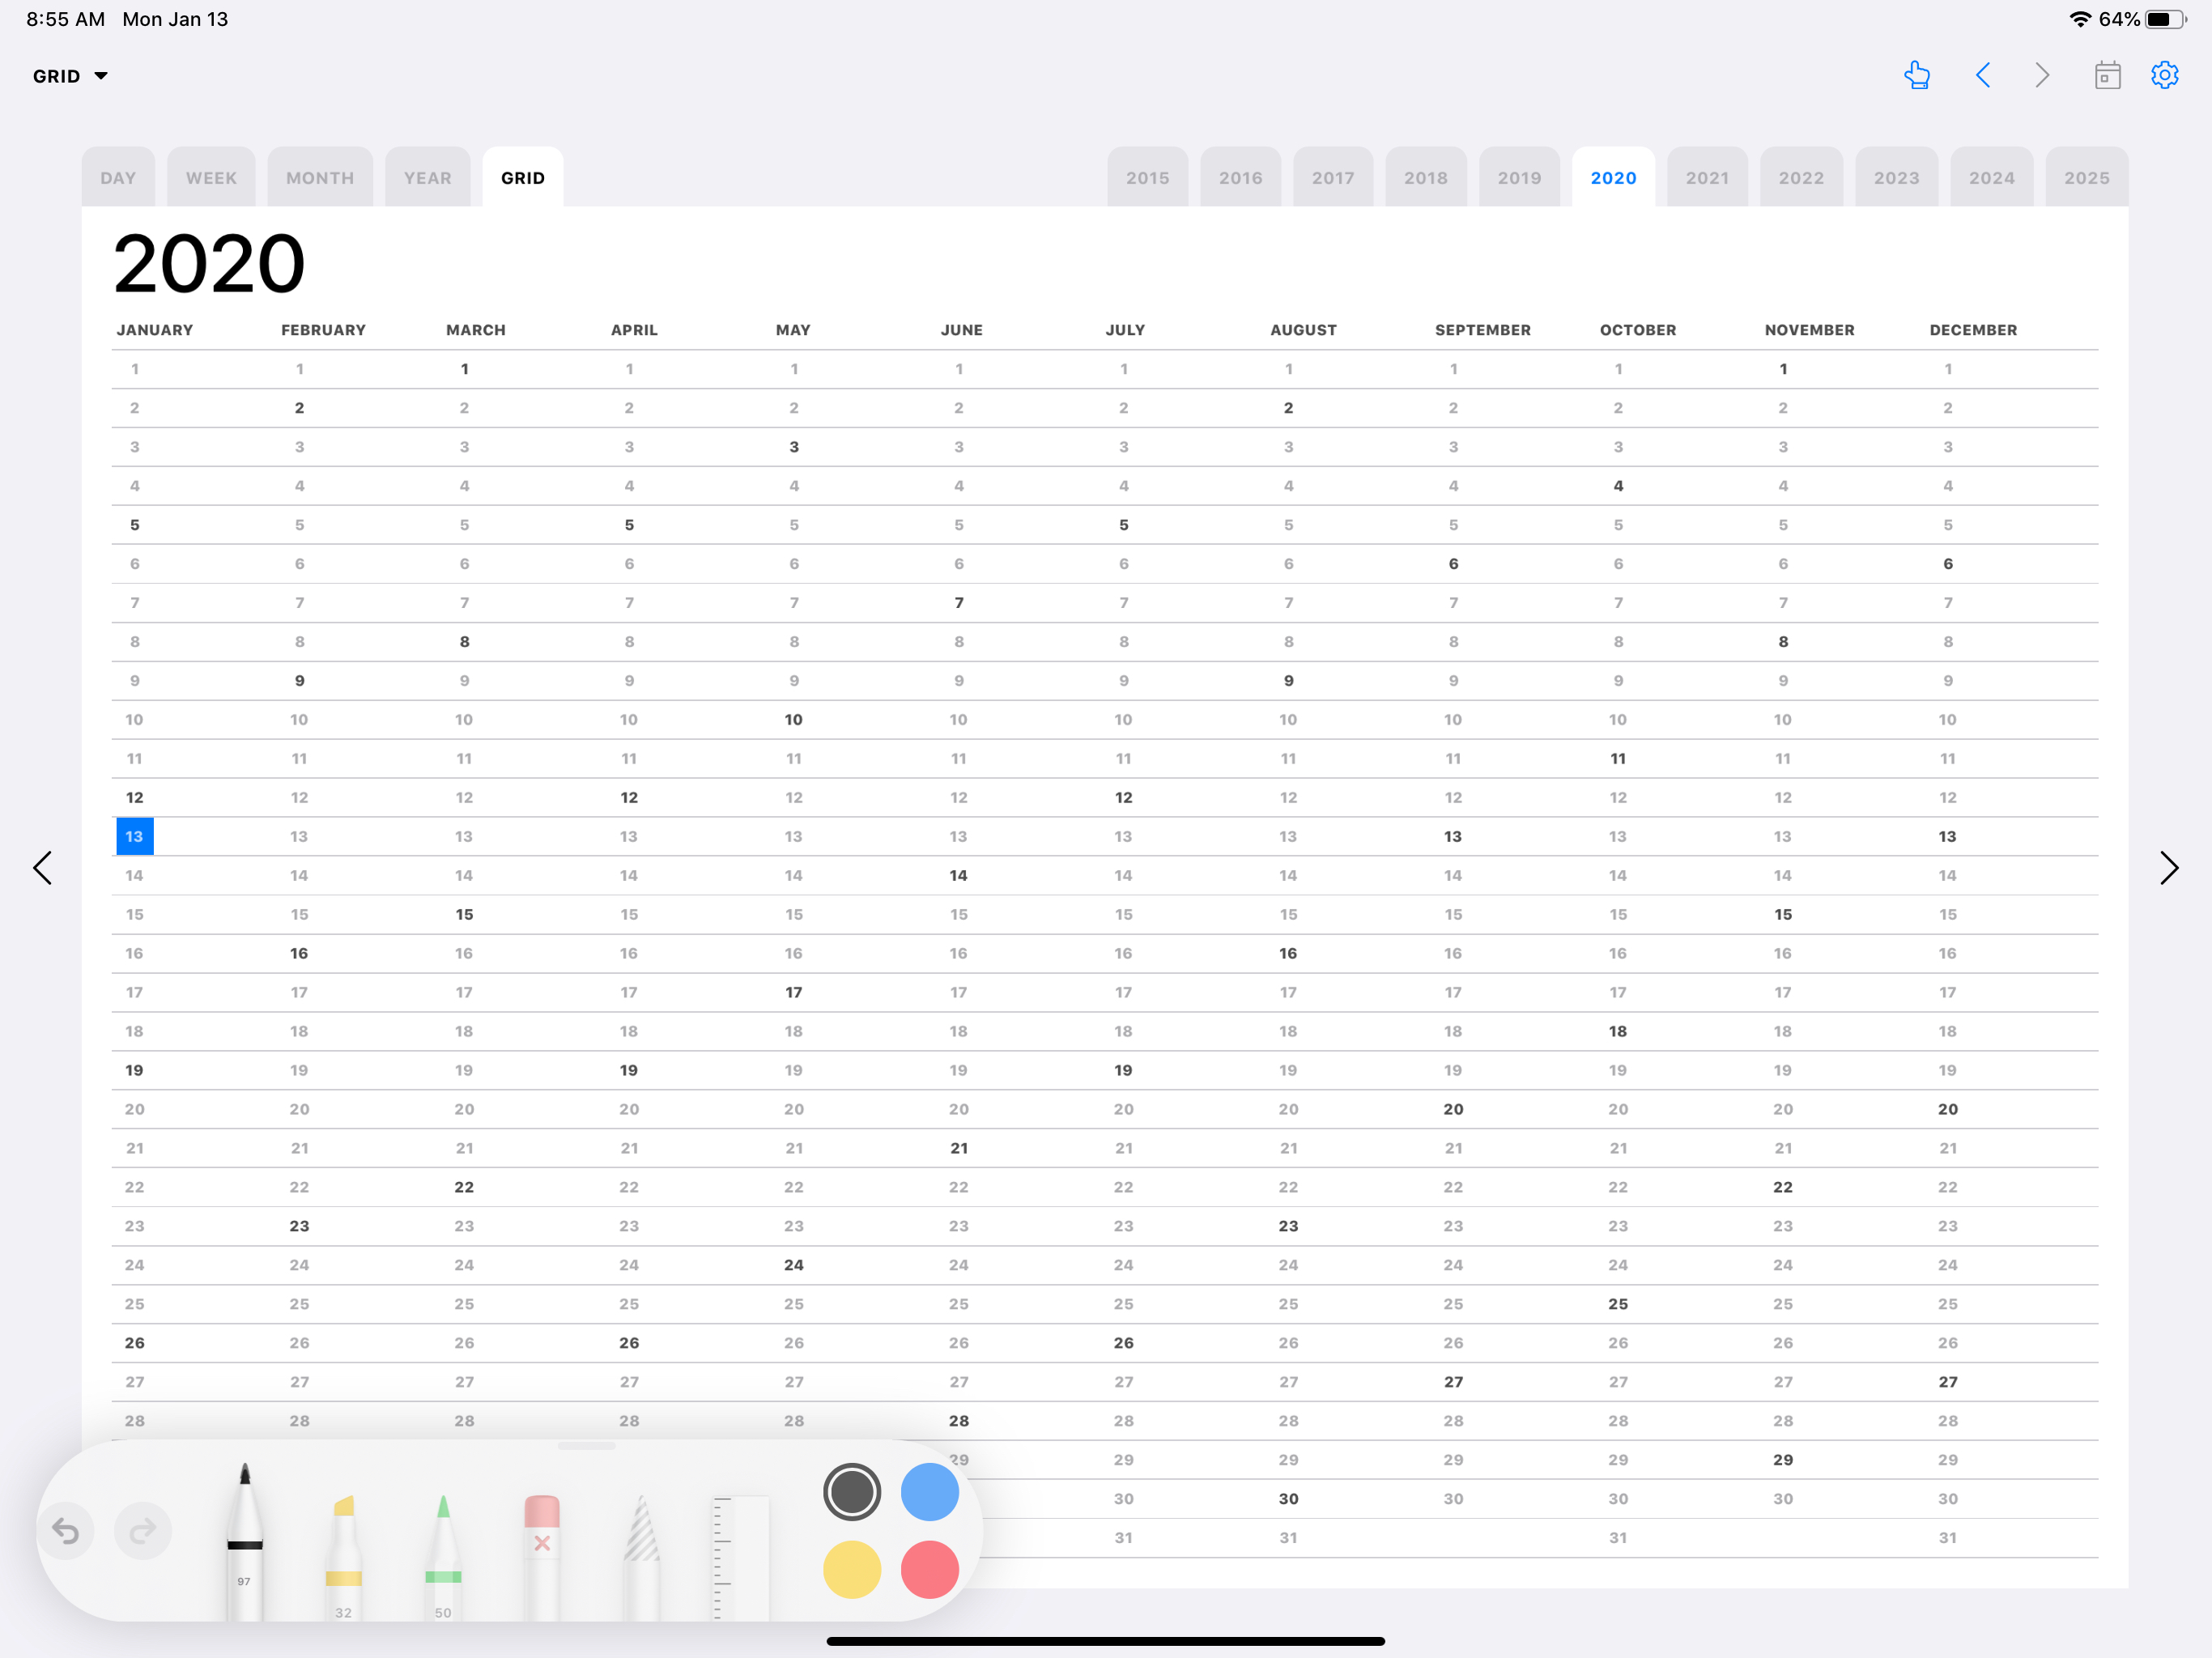
Task: Open the 2019 year tab
Action: [x=1519, y=177]
